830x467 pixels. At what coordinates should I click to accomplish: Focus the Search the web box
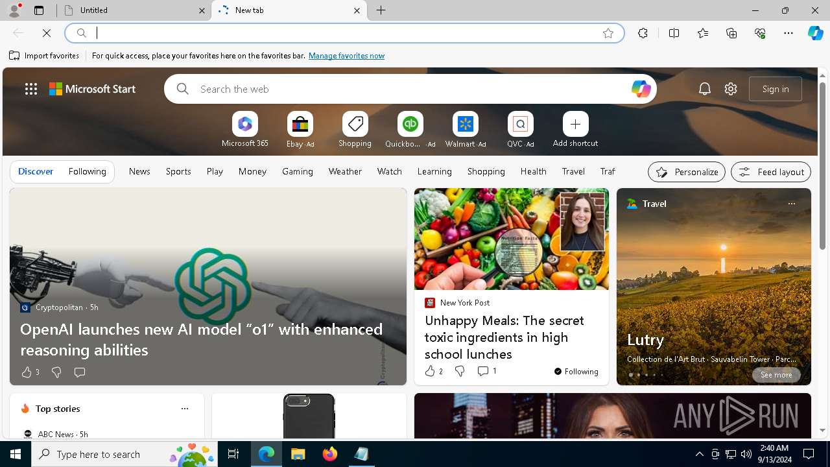[x=410, y=89]
